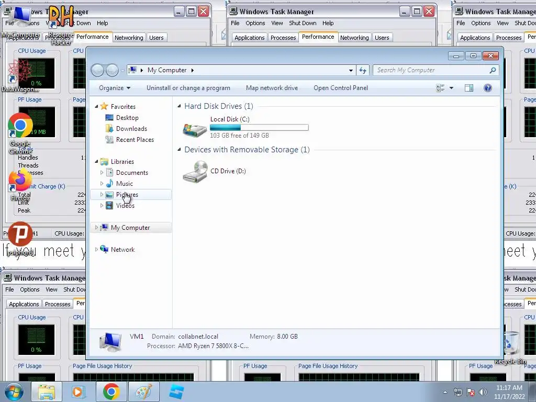
Task: Open the Organize dropdown
Action: click(115, 88)
